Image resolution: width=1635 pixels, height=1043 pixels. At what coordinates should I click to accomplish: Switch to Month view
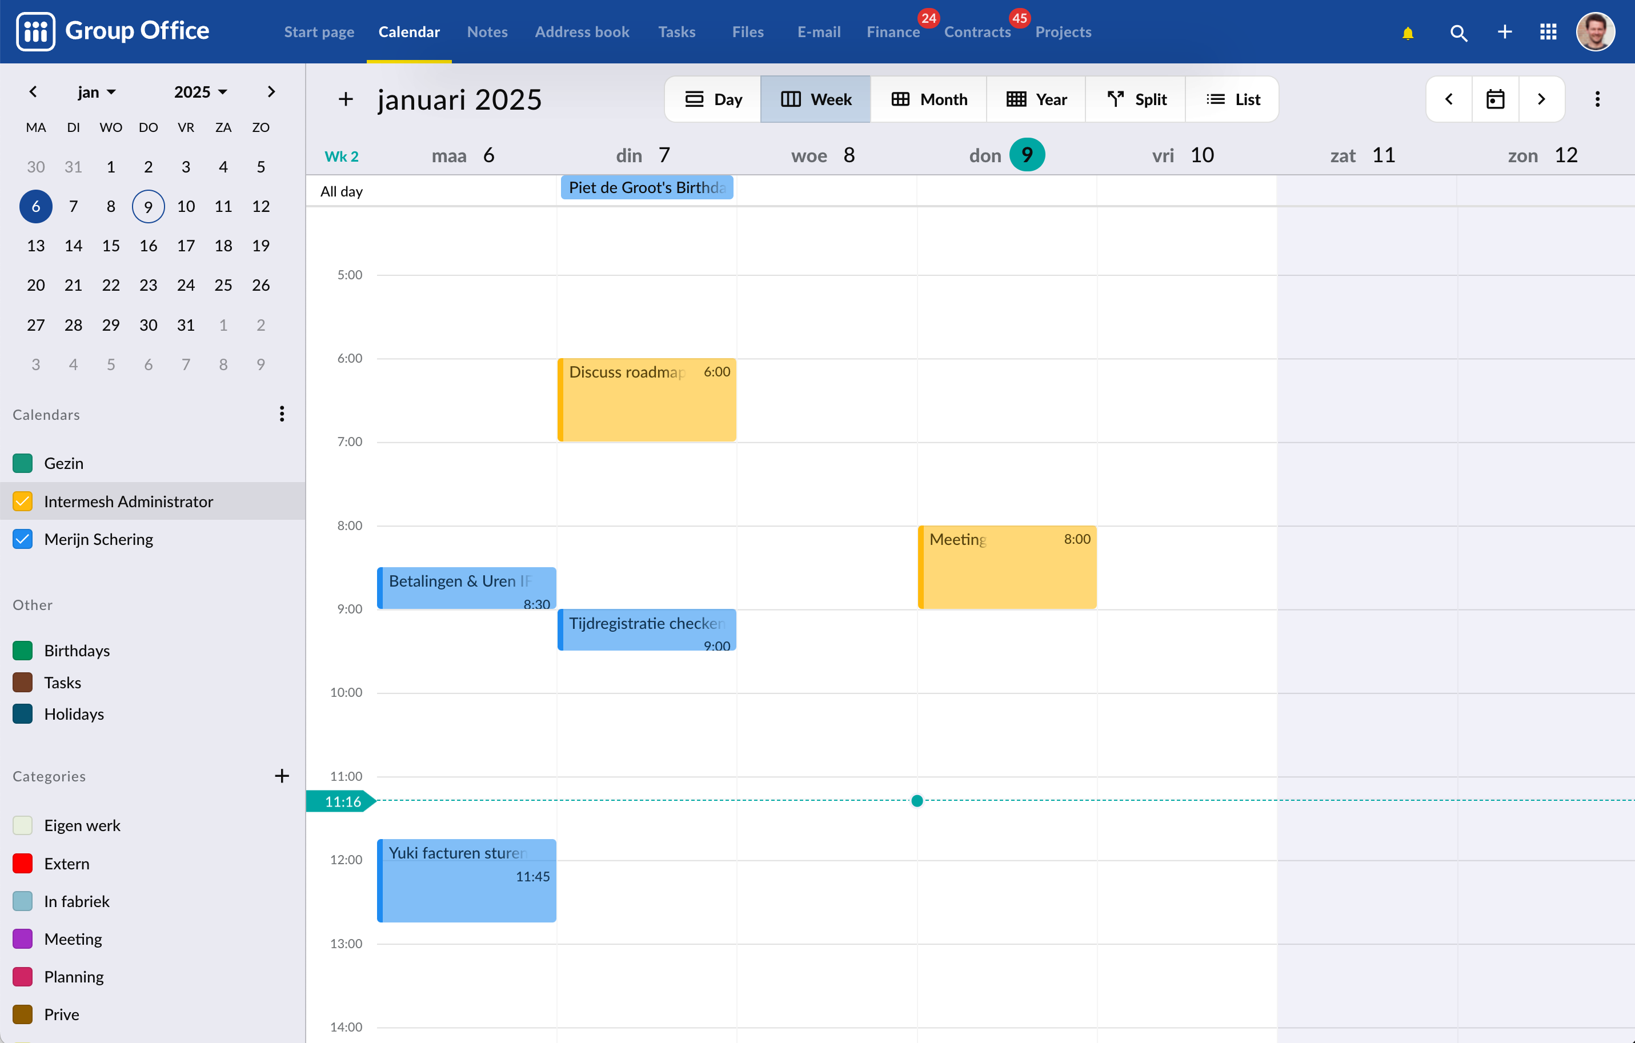point(928,99)
